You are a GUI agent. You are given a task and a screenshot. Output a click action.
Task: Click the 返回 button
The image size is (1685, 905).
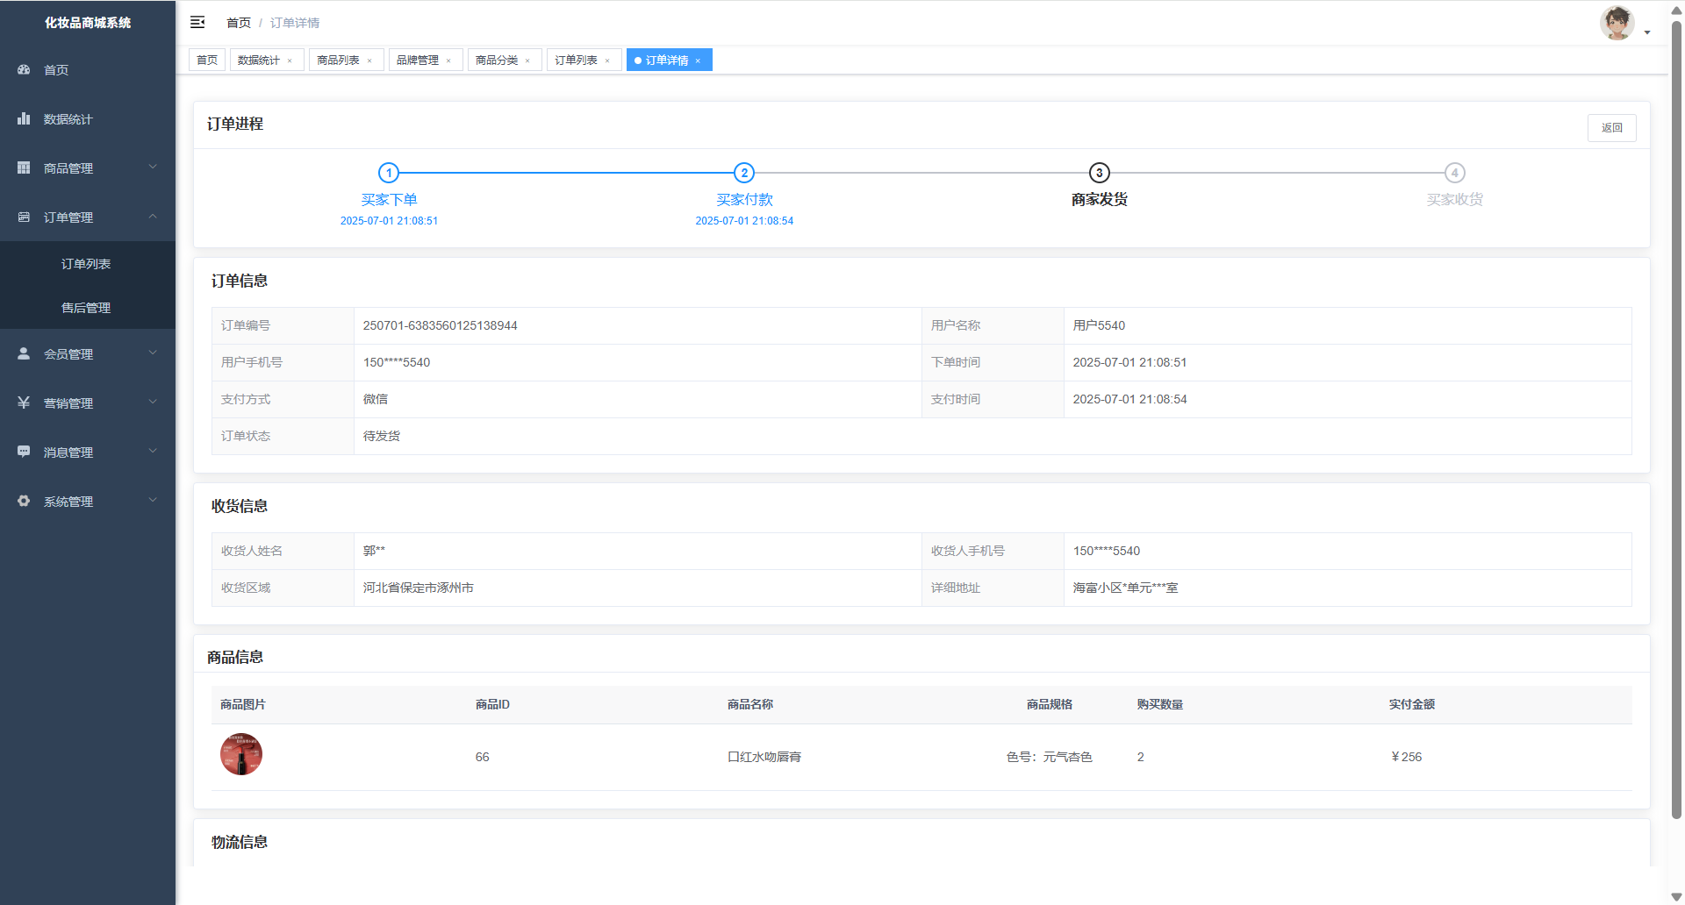pyautogui.click(x=1611, y=128)
